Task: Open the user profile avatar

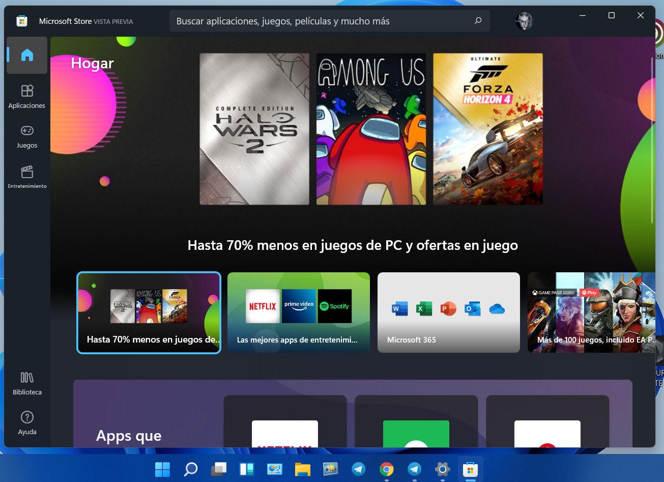Action: (x=524, y=21)
